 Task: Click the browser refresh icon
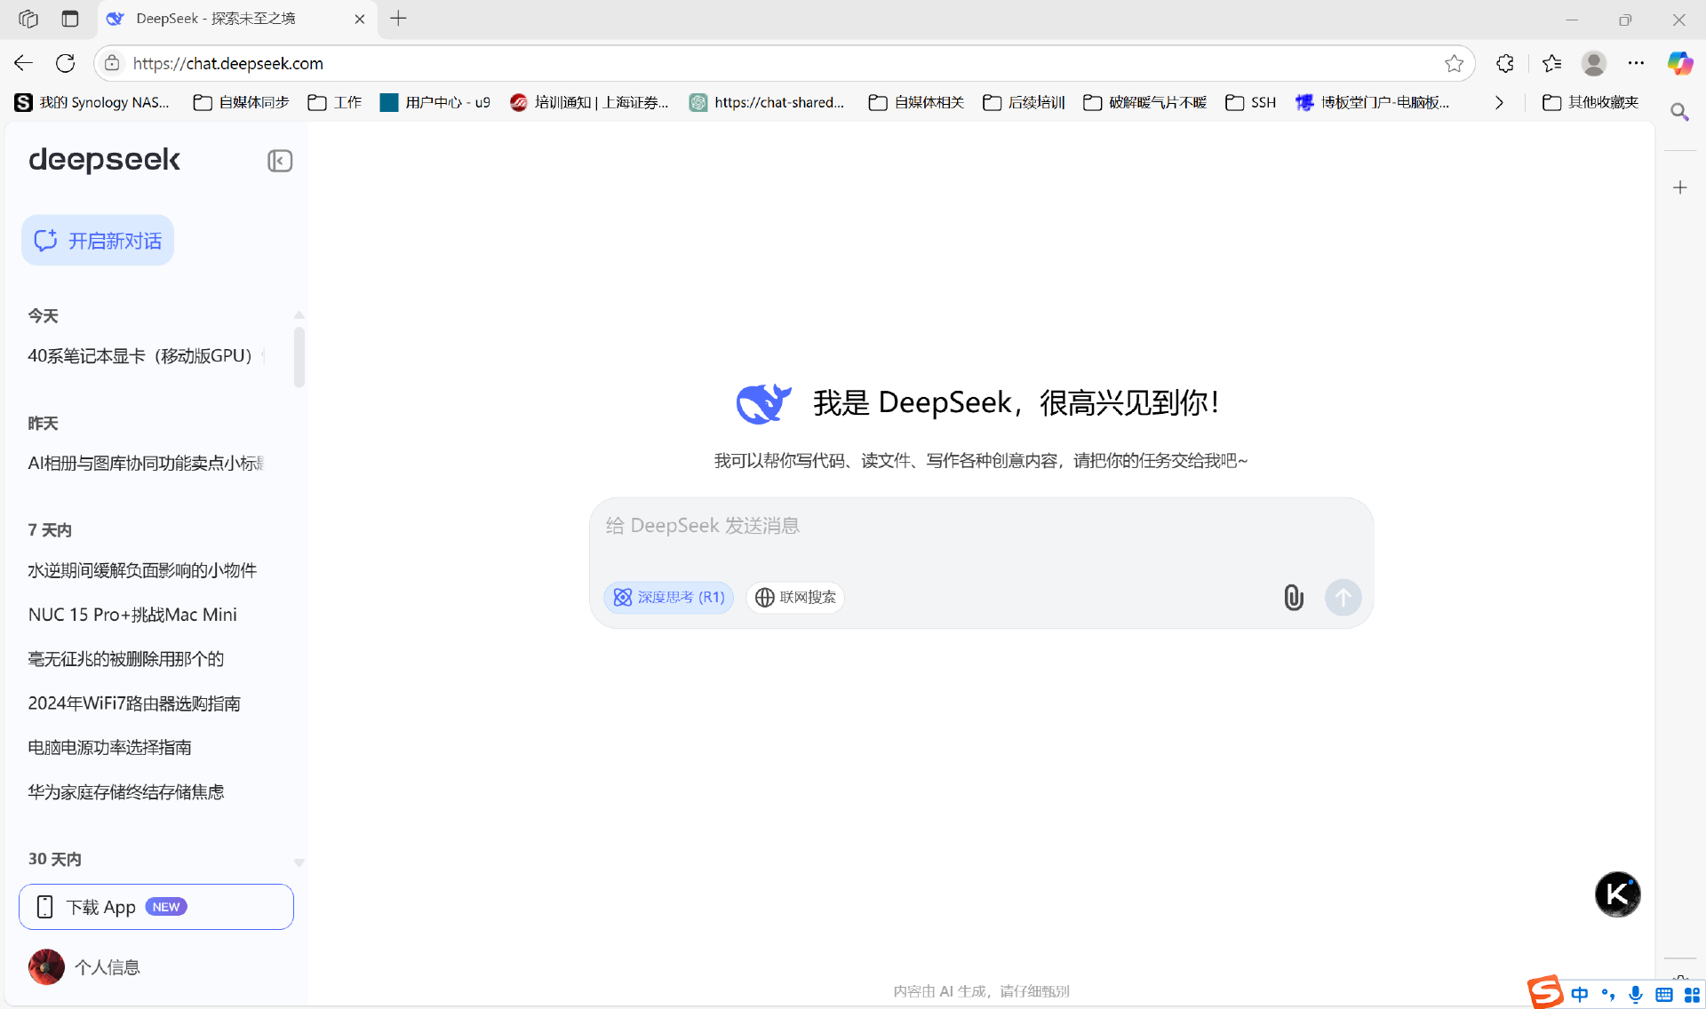coord(65,63)
